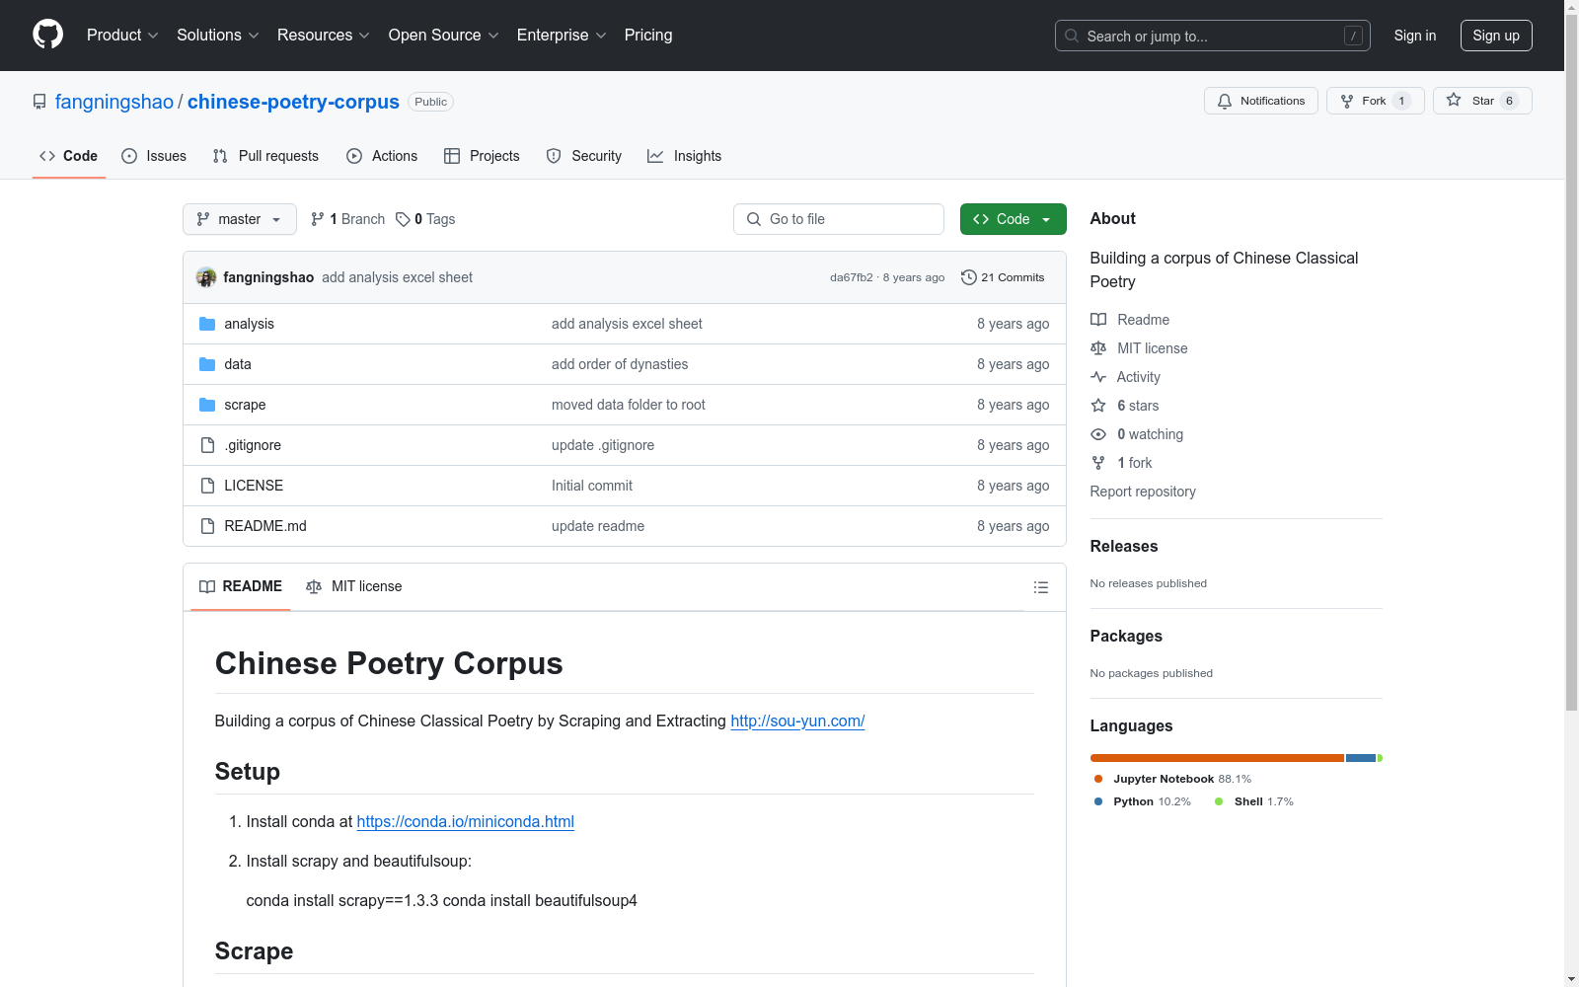Open commit da67fb2 hash link
Image resolution: width=1579 pixels, height=987 pixels.
[x=852, y=277]
